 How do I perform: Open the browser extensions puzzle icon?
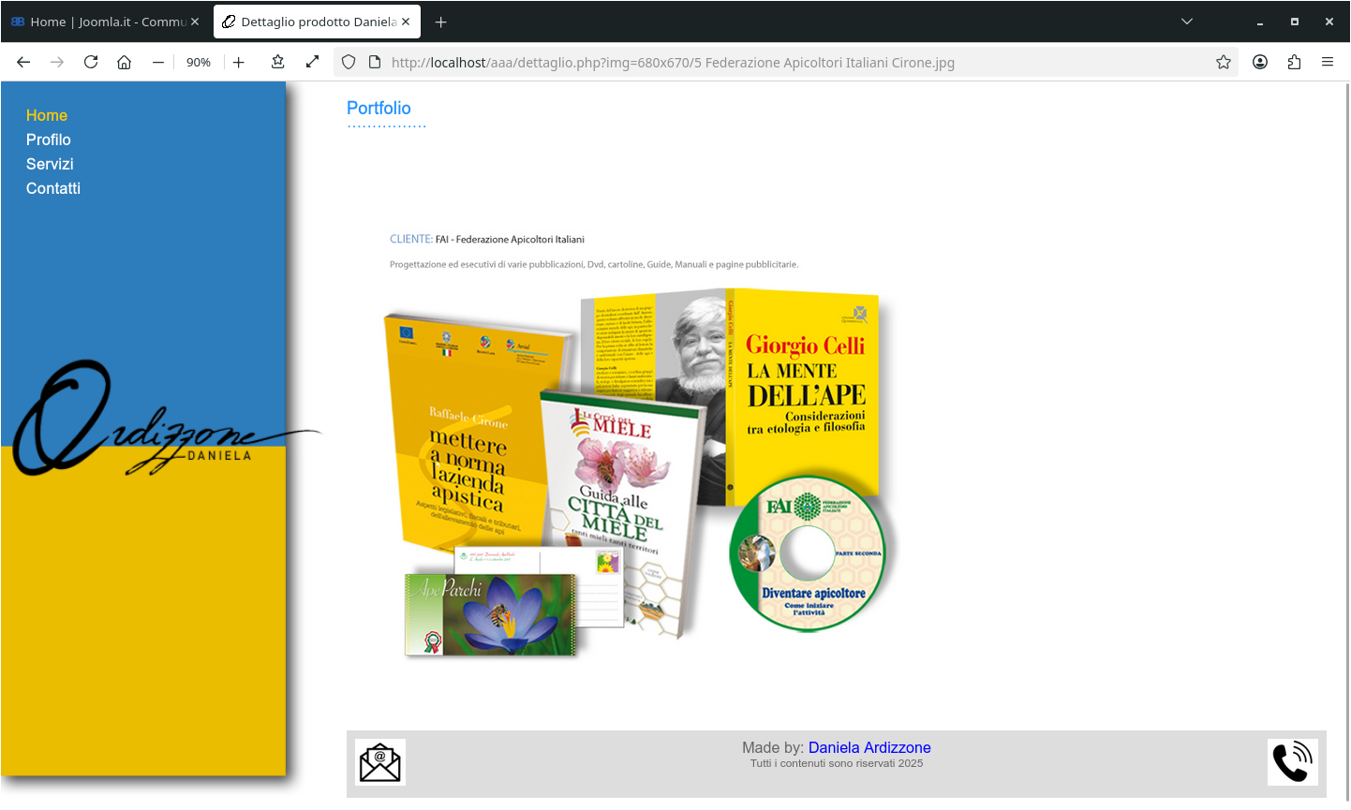click(1294, 62)
